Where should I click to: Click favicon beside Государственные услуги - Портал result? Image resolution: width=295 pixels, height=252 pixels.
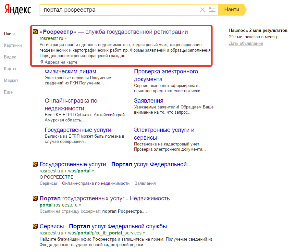click(x=35, y=164)
